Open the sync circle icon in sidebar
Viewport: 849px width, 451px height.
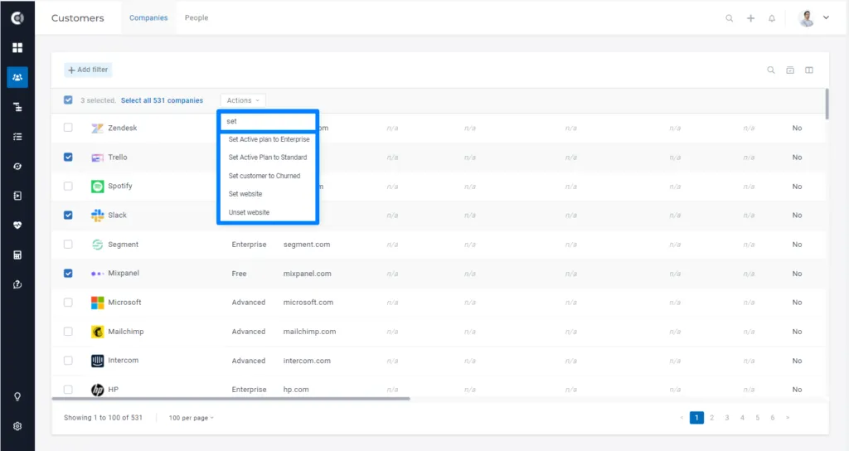tap(17, 166)
